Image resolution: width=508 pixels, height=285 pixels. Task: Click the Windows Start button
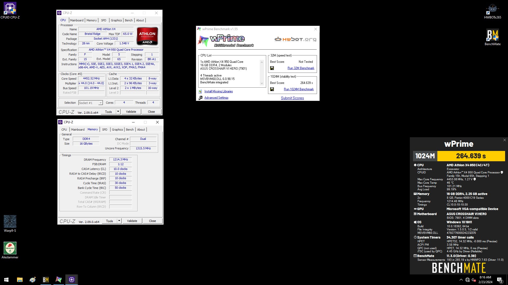(6, 280)
